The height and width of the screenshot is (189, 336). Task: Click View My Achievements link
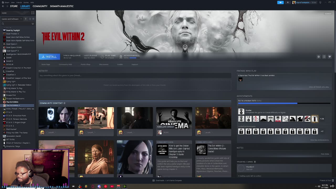[319, 140]
